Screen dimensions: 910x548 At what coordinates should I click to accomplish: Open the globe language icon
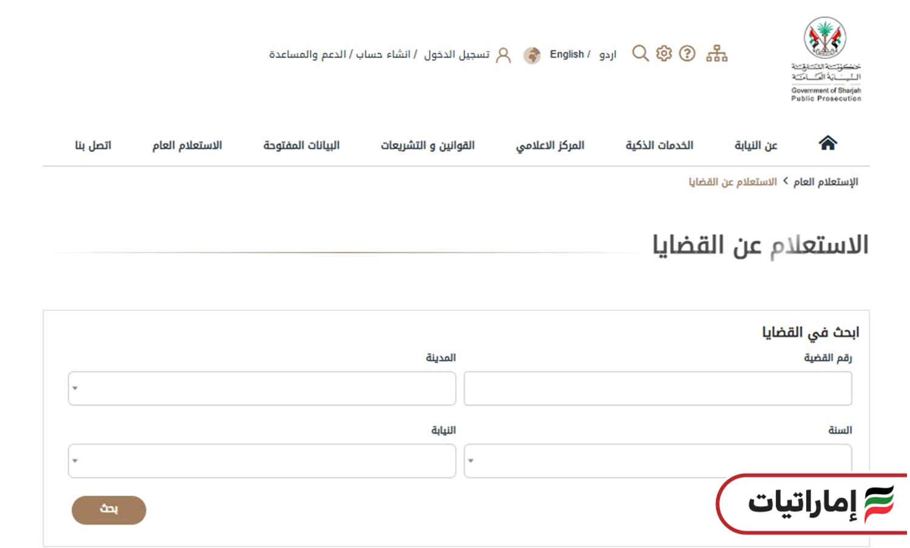tap(533, 54)
